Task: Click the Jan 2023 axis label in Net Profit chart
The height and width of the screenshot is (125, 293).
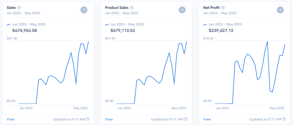Action: 222,108
